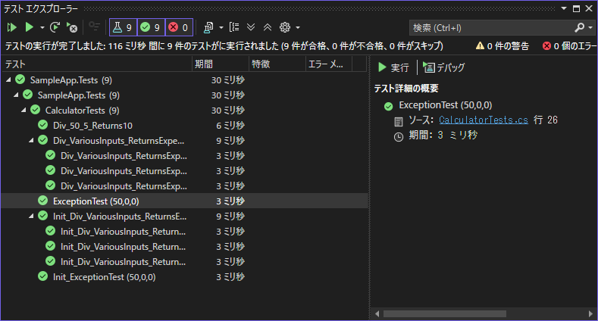The image size is (598, 321).
Task: Sort by 期間 column header
Action: pos(221,64)
